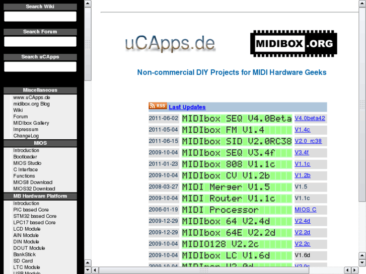Open MIDIbox Gallery
Screen dimensions: 366x274
(x=31, y=123)
